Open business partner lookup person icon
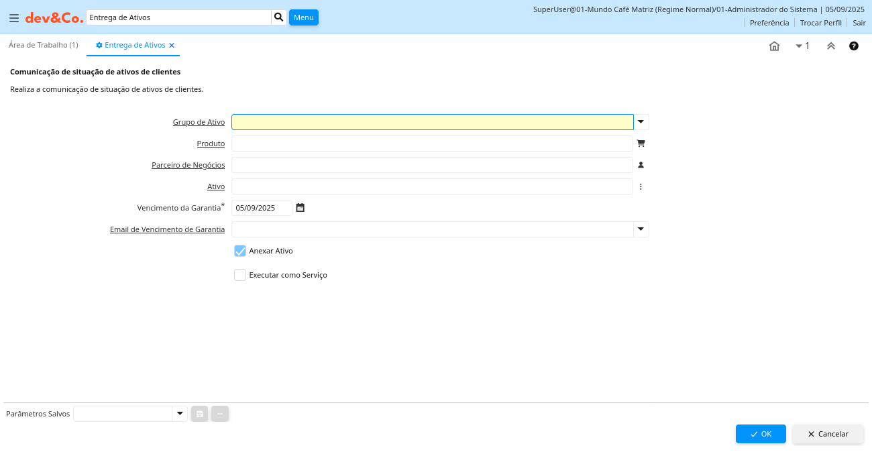 coord(641,165)
